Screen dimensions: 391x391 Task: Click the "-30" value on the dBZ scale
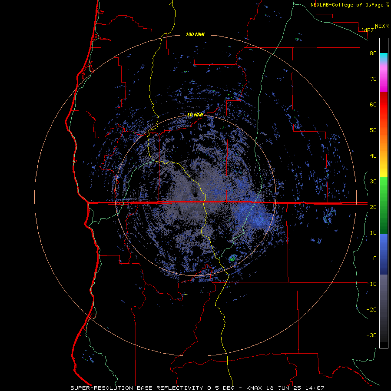click(371, 335)
